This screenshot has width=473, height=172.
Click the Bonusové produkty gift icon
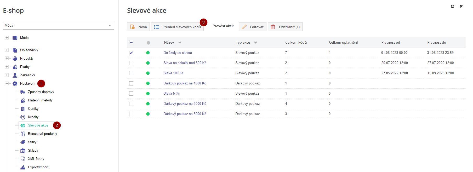pyautogui.click(x=23, y=134)
